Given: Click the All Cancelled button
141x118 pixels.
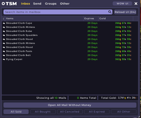Looking at the screenshot, I should coord(70,112).
